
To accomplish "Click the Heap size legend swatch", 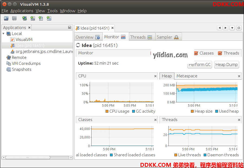I will click(x=192, y=111).
